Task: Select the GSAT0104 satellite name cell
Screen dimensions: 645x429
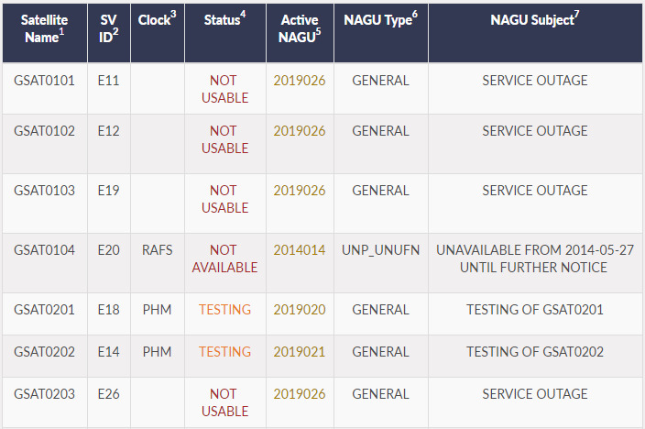Action: (x=44, y=249)
